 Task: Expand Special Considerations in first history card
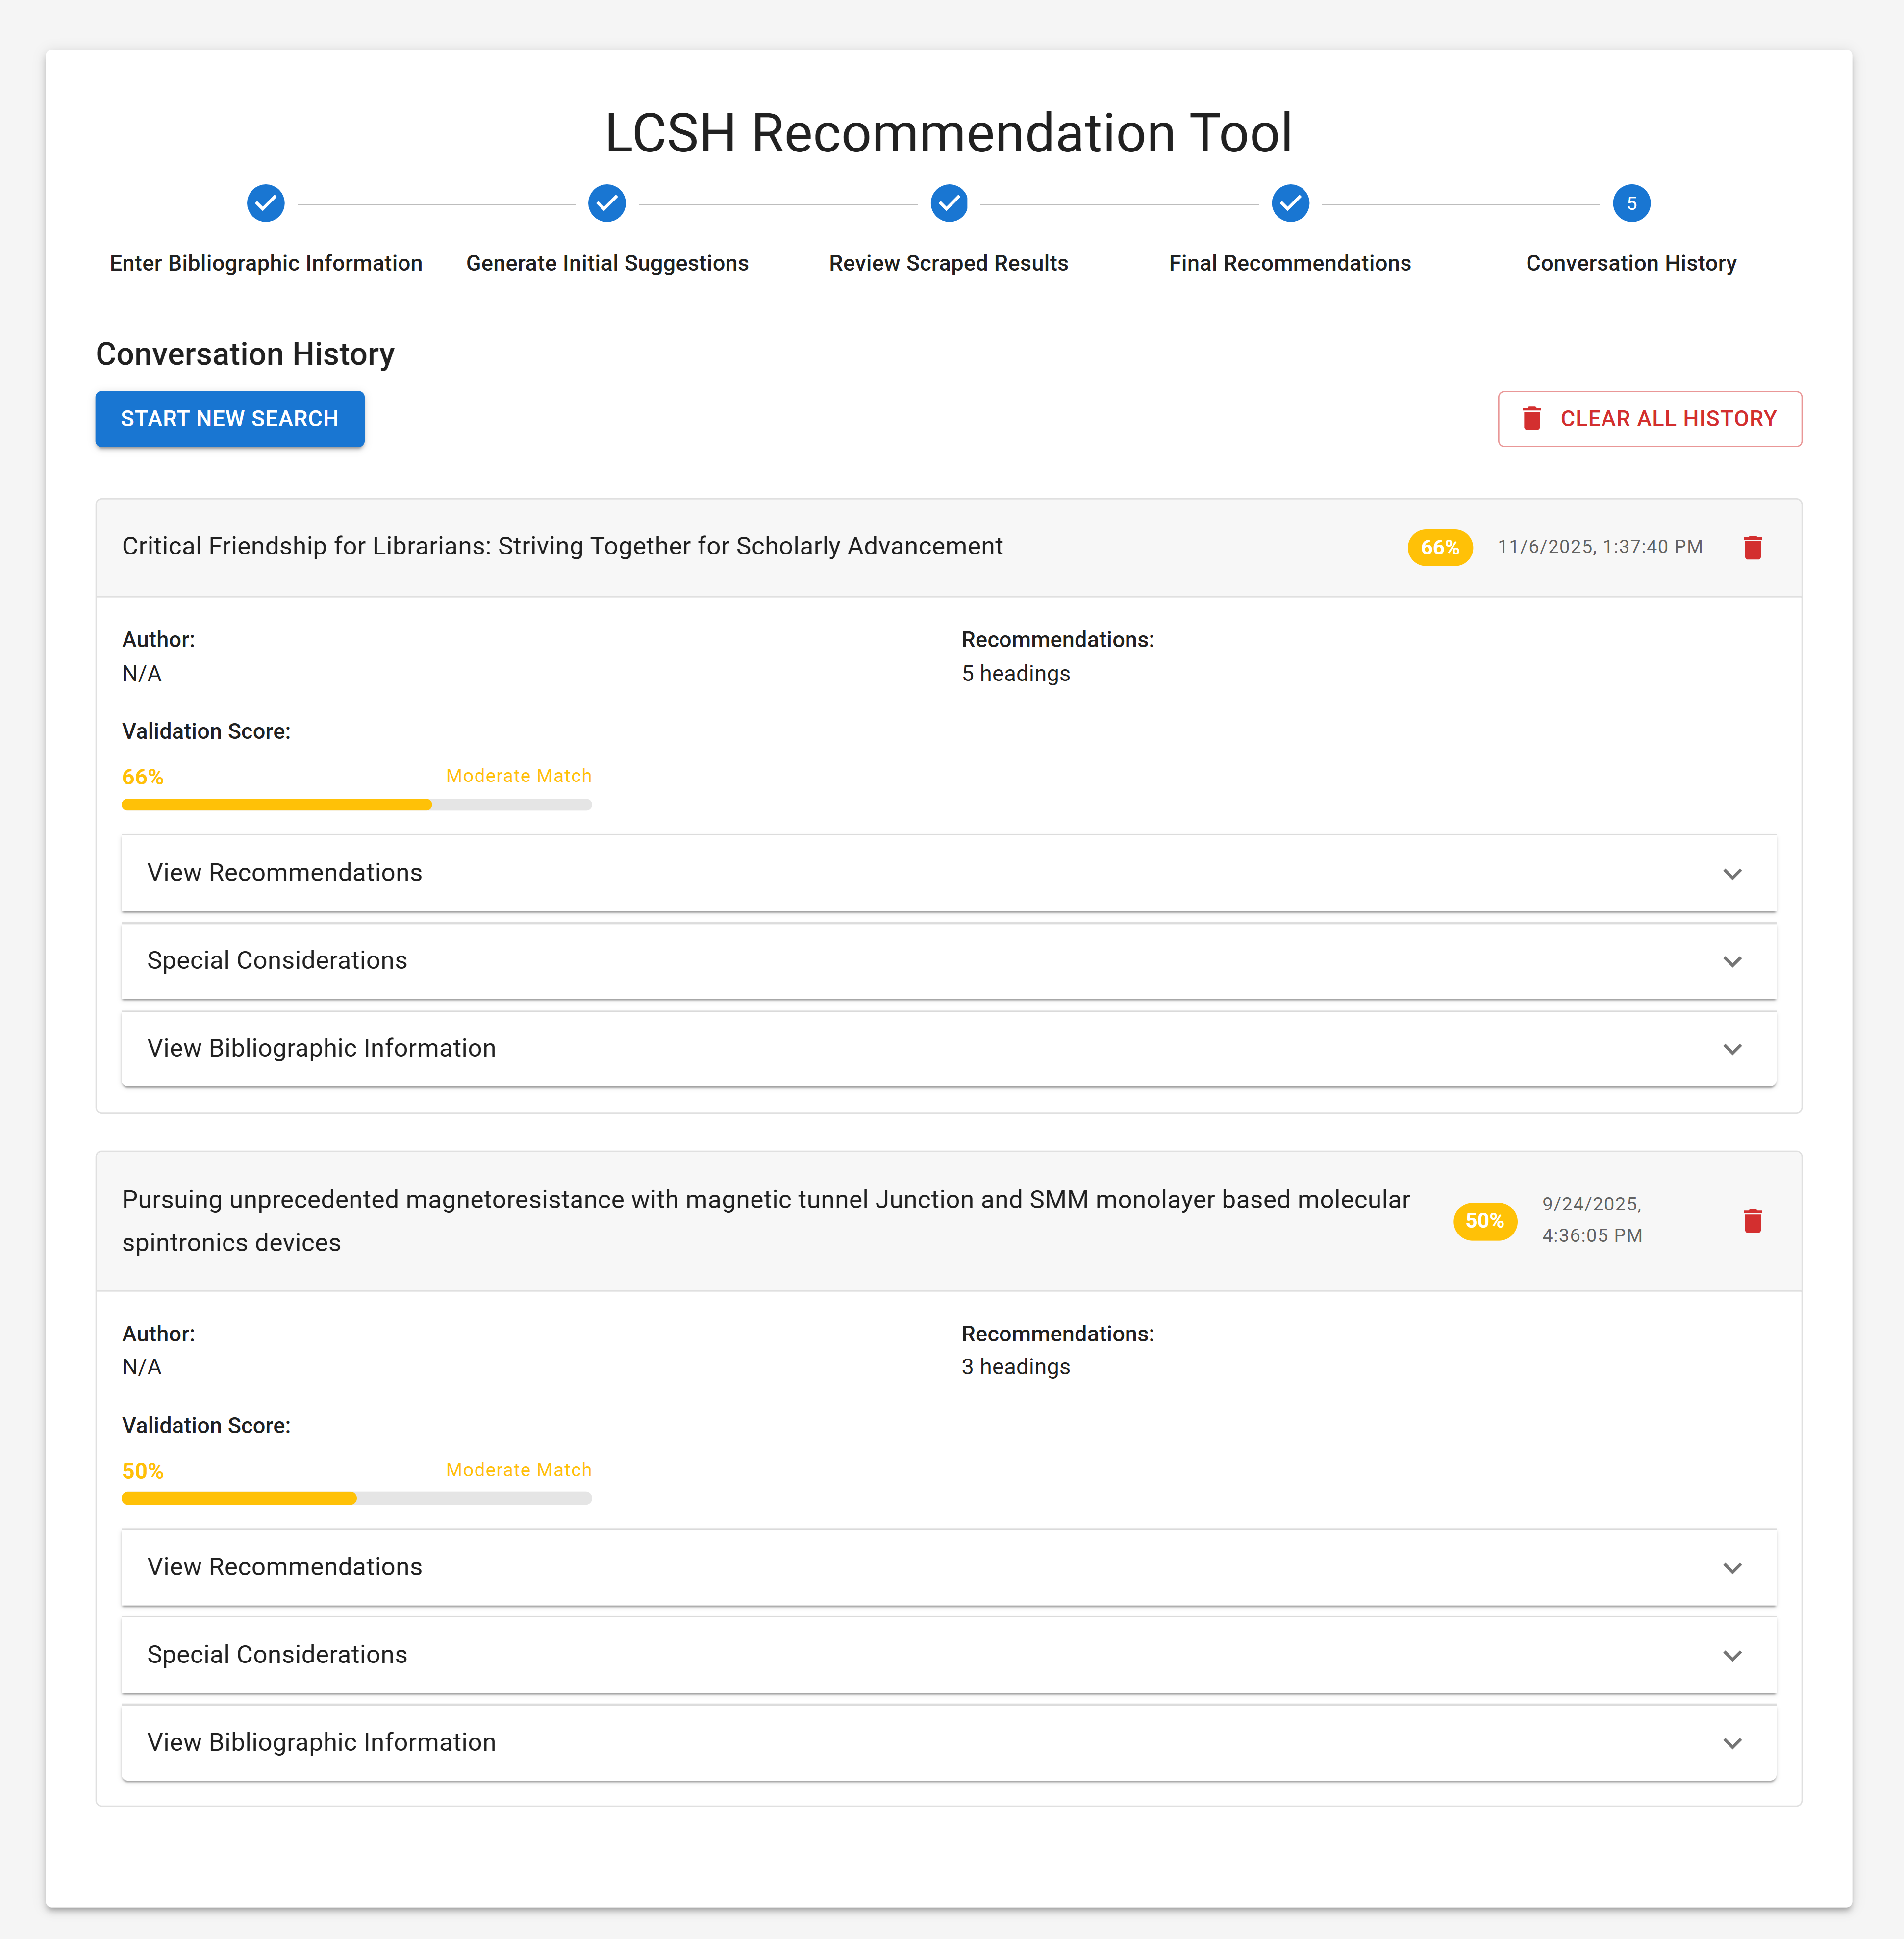tap(948, 960)
